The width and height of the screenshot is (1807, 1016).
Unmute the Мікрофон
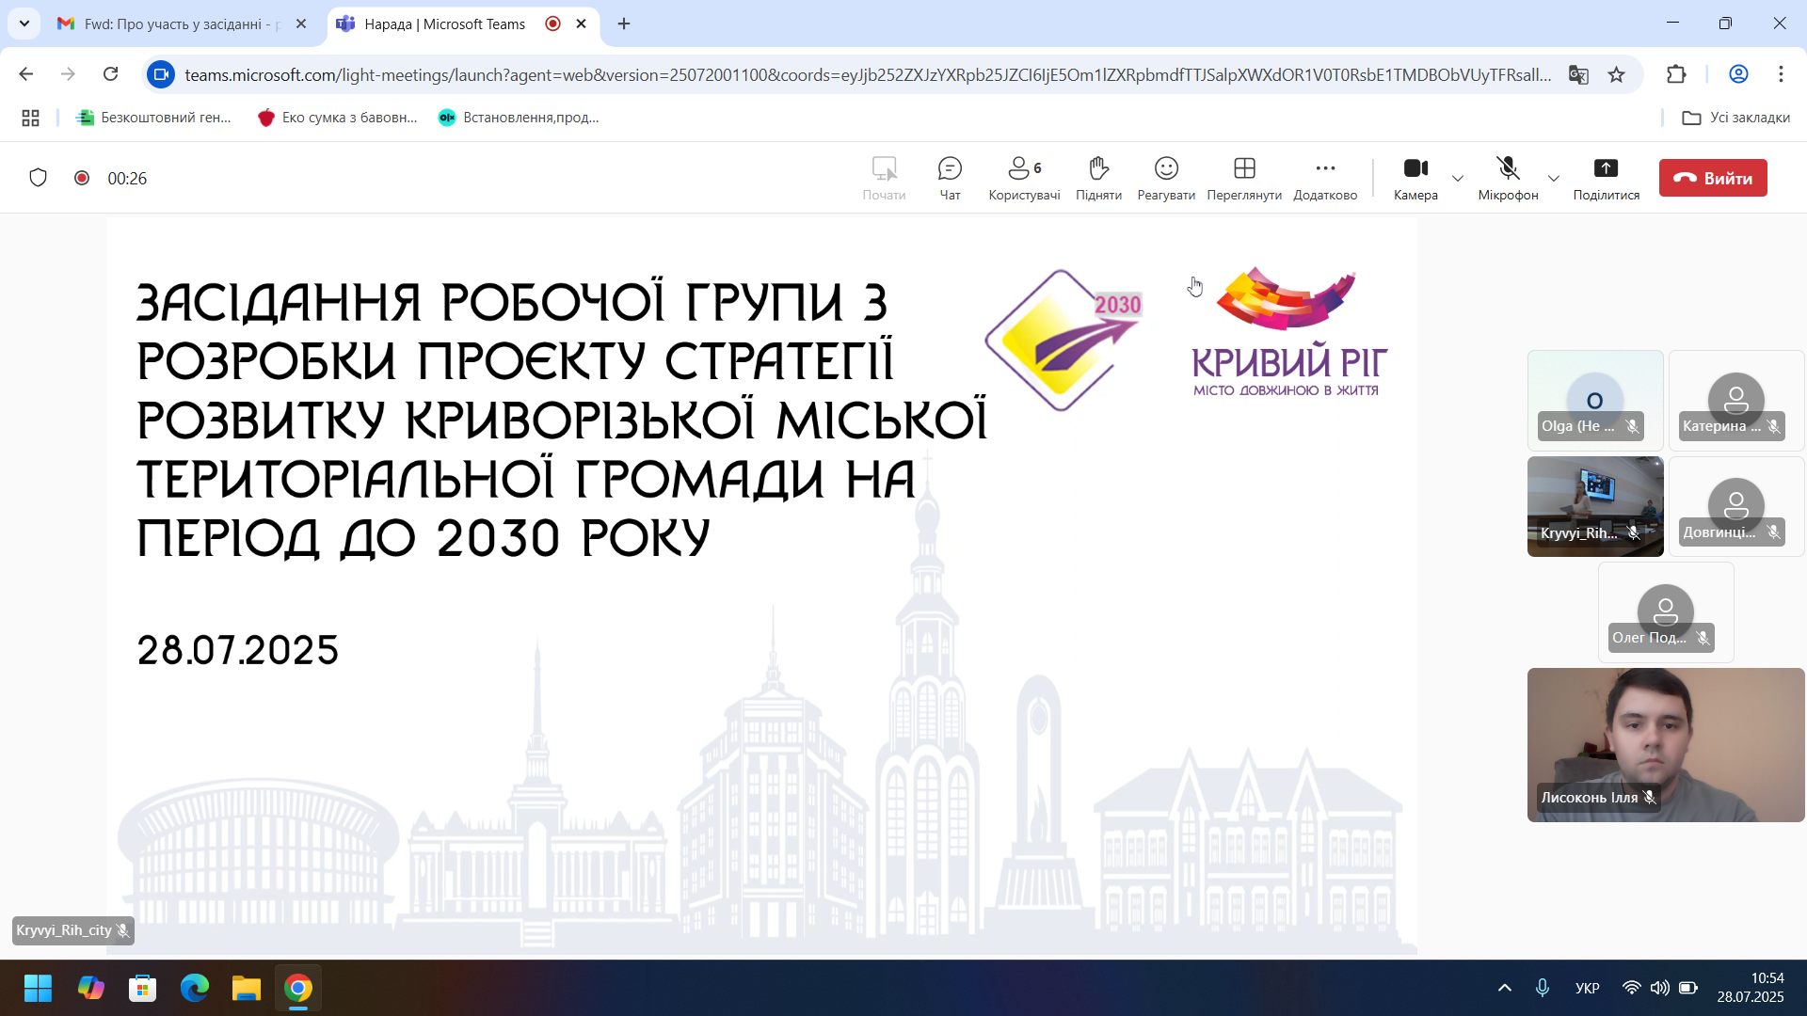pyautogui.click(x=1508, y=177)
